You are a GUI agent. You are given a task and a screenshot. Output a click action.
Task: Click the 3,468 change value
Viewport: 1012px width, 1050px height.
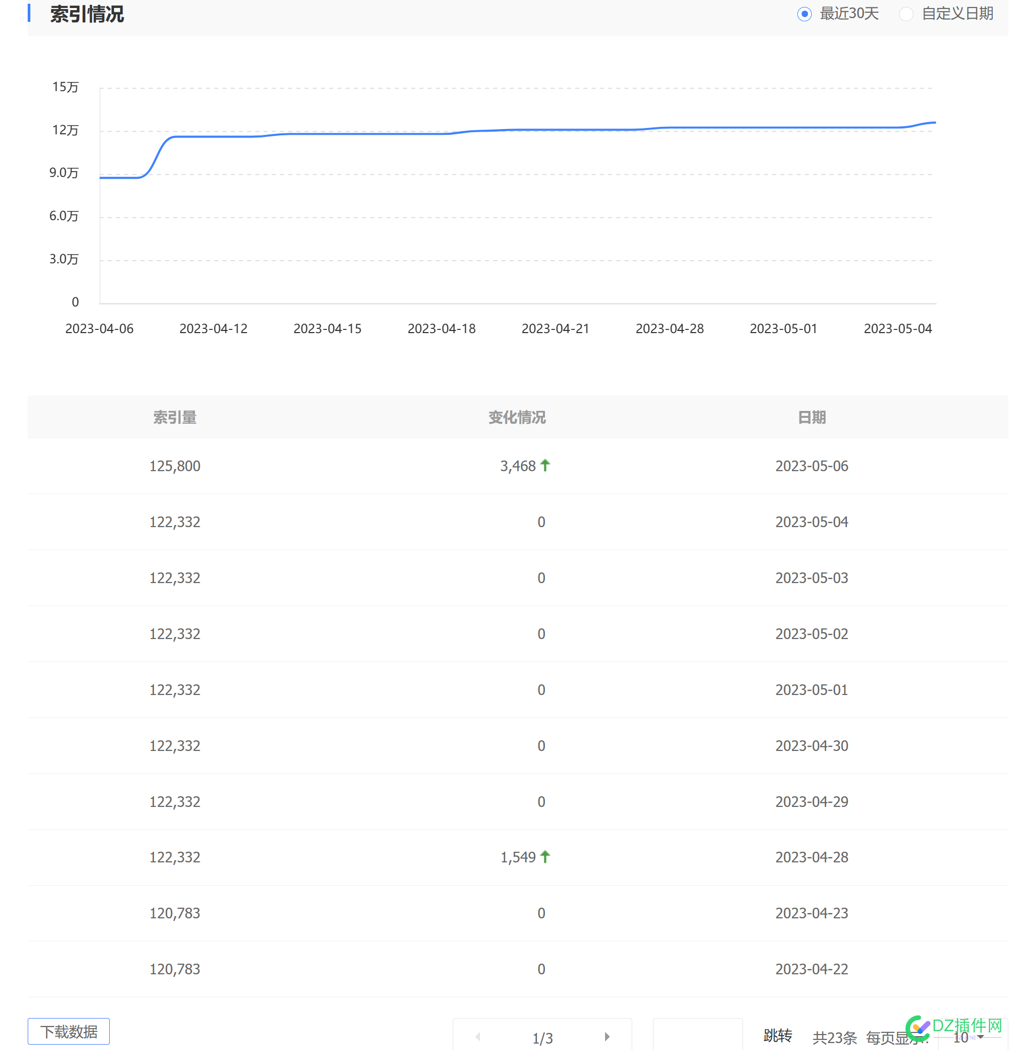[518, 466]
